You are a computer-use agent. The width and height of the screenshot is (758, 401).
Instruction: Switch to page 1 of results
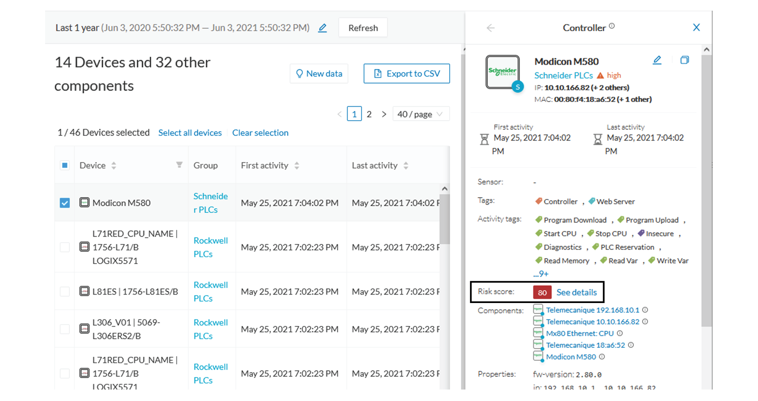(x=354, y=114)
